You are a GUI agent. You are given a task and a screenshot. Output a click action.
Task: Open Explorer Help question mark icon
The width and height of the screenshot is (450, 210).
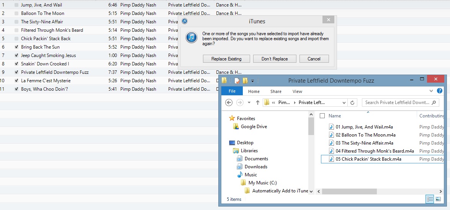(439, 91)
